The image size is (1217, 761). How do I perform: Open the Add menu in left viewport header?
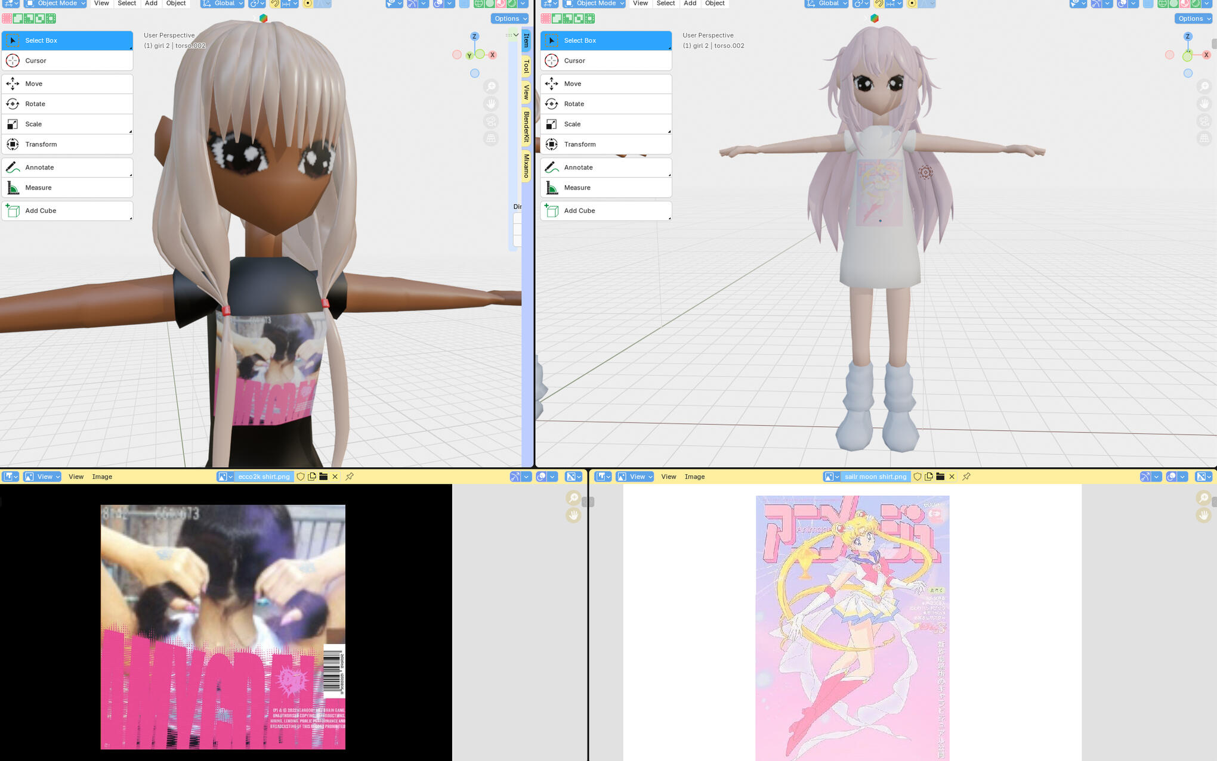(151, 4)
